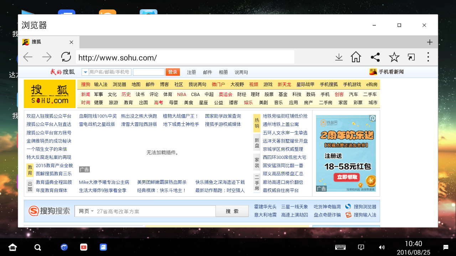456x256 pixels.
Task: Click the 搜狗浏览器 icon link
Action: click(x=361, y=207)
